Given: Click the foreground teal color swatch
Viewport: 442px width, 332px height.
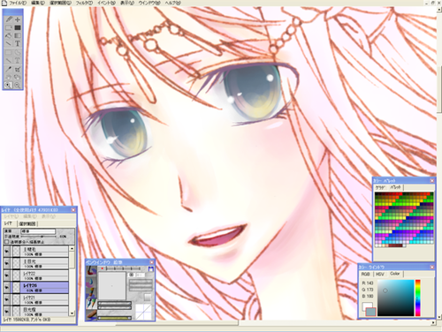Looking at the screenshot, I should click(370, 312).
